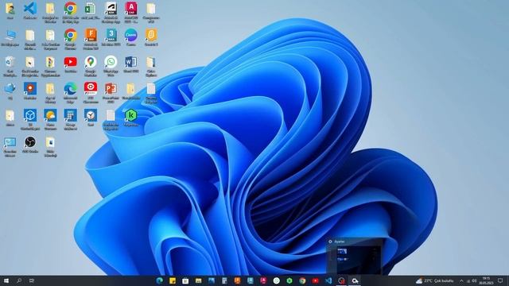The width and height of the screenshot is (509, 286).
Task: Open the notification center icon
Action: pyautogui.click(x=500, y=280)
